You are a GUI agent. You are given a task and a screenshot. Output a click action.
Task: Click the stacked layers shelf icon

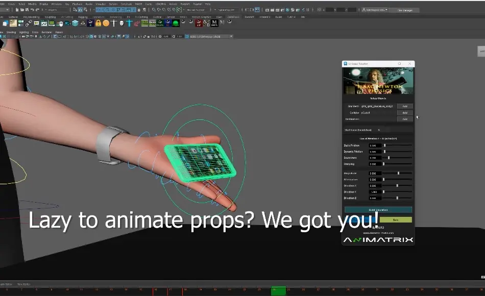pyautogui.click(x=75, y=23)
